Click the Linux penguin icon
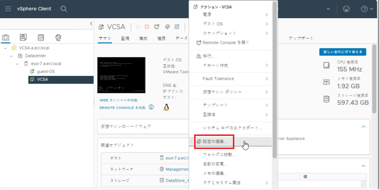Image resolution: width=380 pixels, height=190 pixels. [166, 107]
